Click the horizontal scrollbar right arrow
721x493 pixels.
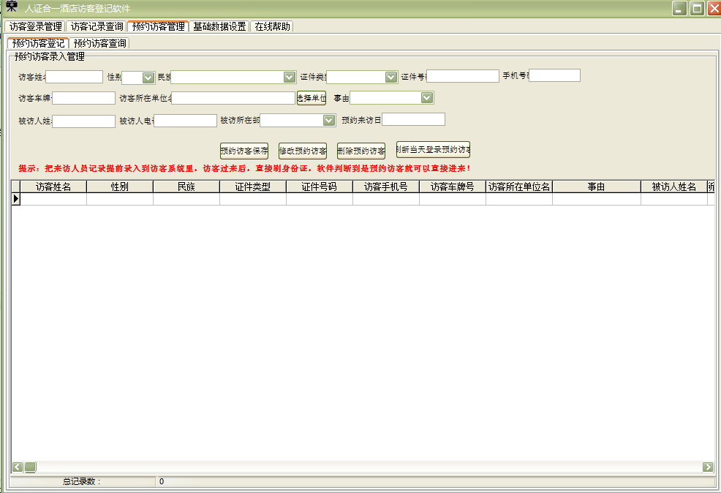pyautogui.click(x=708, y=467)
